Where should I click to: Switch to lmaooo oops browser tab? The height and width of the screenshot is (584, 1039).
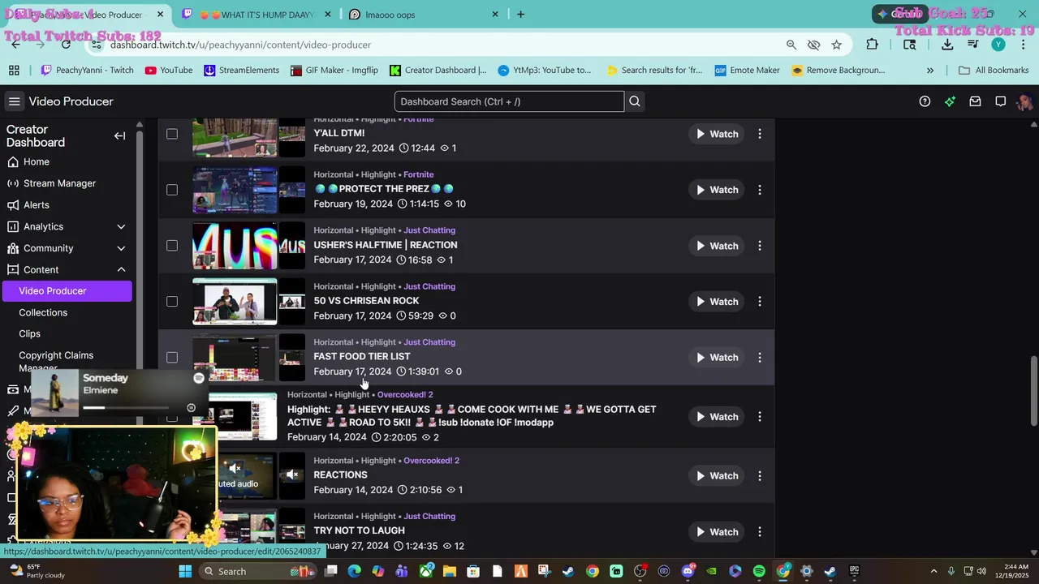422,15
